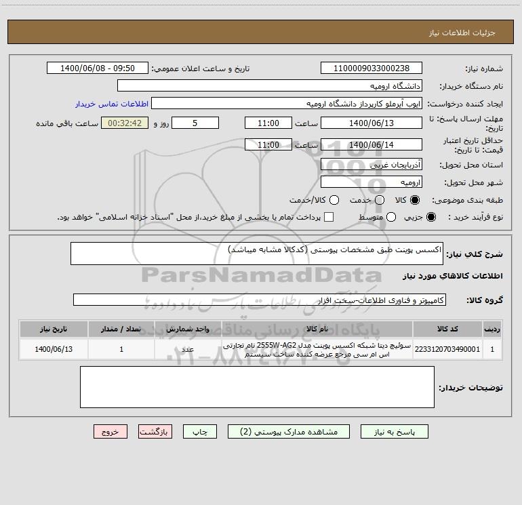The height and width of the screenshot is (505, 522).
Task: Click the goods group field کامپیوتر و فناوری
Action: point(260,300)
